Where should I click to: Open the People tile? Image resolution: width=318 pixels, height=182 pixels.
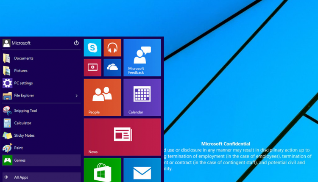pos(103,97)
